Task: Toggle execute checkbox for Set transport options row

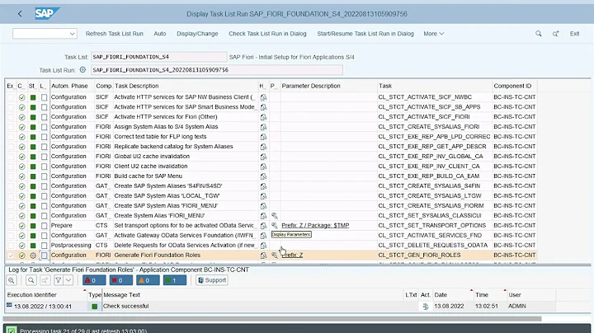Action: [11, 226]
